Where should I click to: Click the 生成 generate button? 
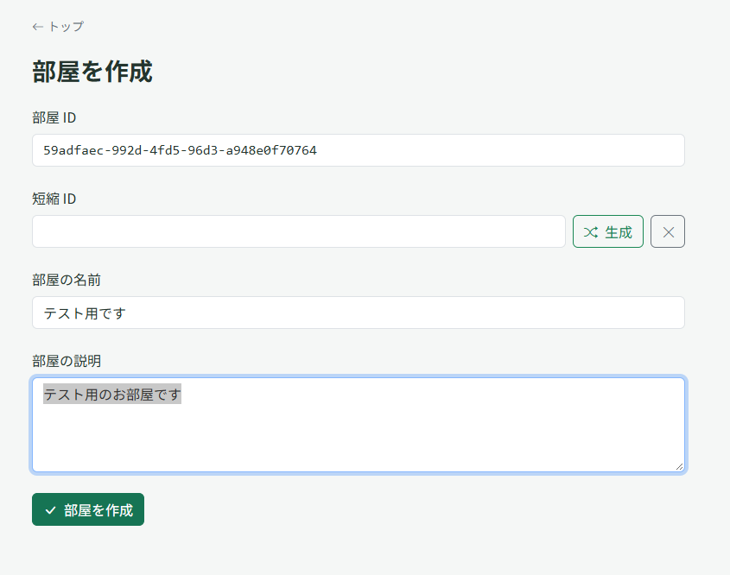608,231
